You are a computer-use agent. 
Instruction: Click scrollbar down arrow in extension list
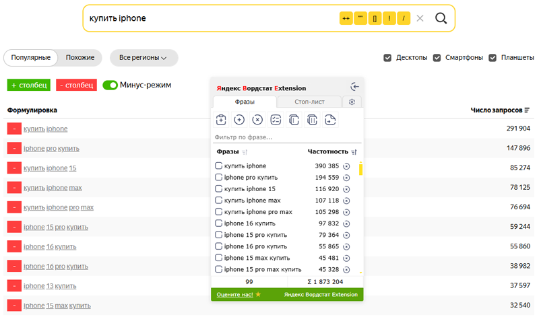point(360,273)
